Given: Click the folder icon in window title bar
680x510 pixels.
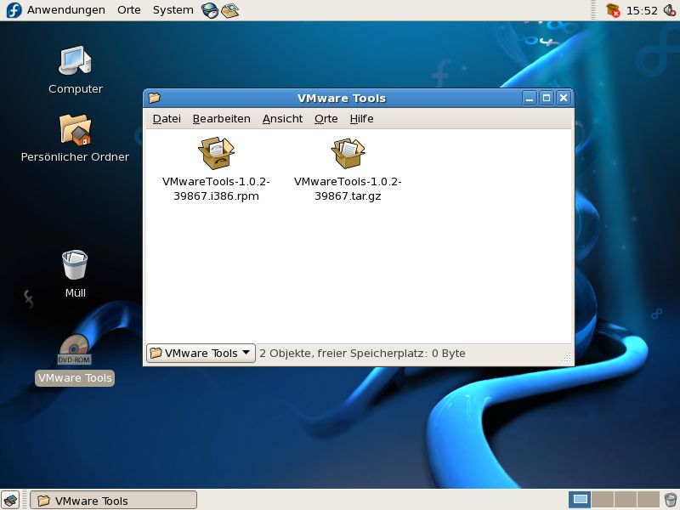Looking at the screenshot, I should [x=155, y=98].
